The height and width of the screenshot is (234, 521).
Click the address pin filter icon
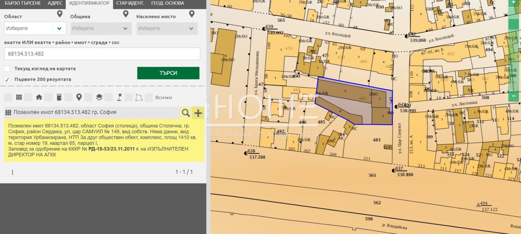pos(79,97)
